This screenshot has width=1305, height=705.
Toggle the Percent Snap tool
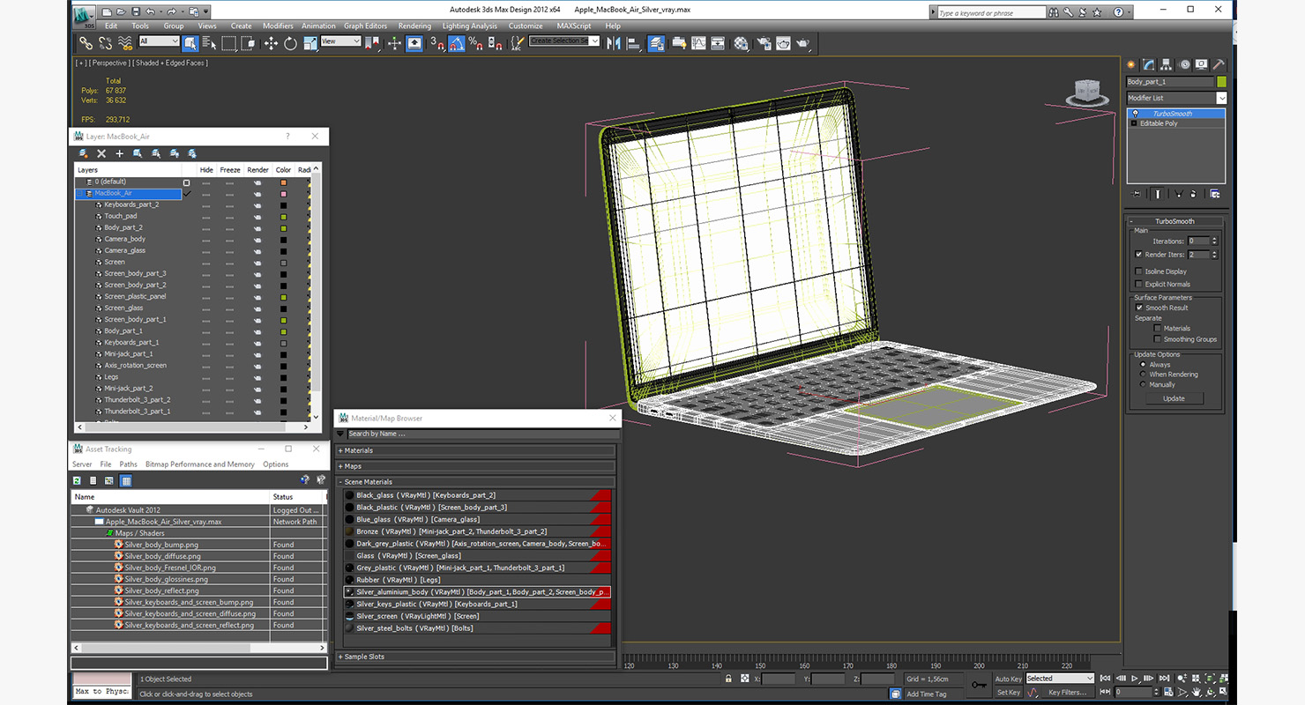475,42
